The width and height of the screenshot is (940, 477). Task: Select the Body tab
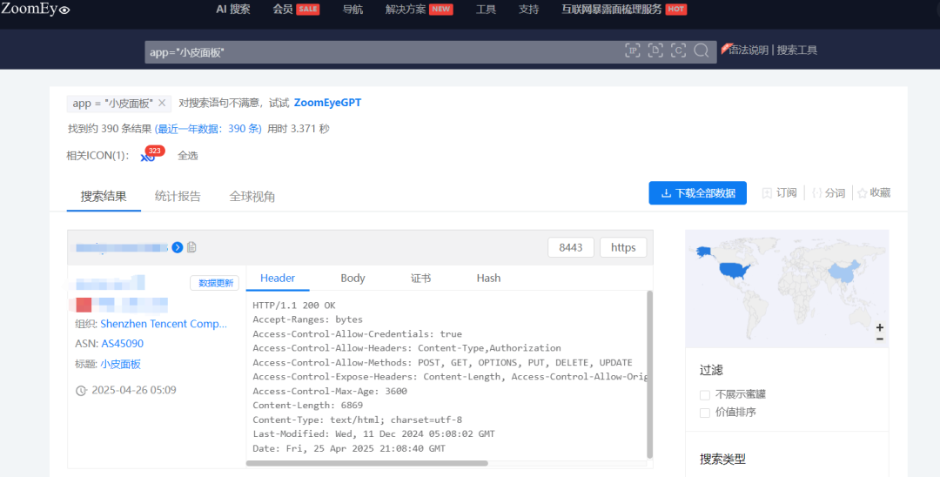(x=352, y=278)
